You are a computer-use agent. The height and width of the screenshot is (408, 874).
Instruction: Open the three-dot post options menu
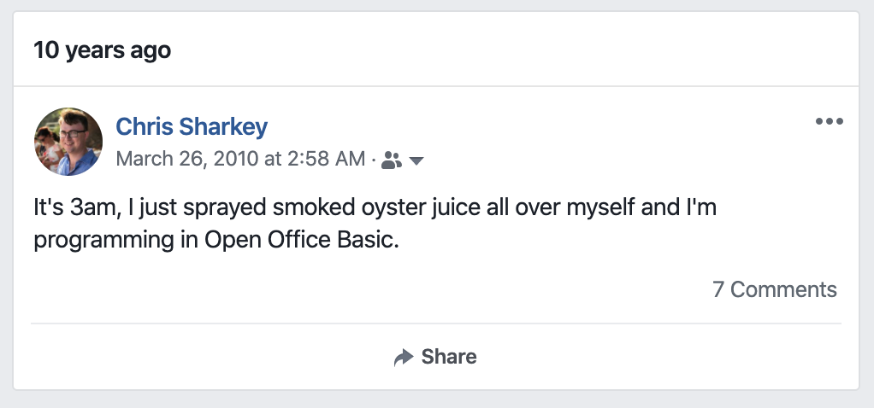pyautogui.click(x=829, y=121)
